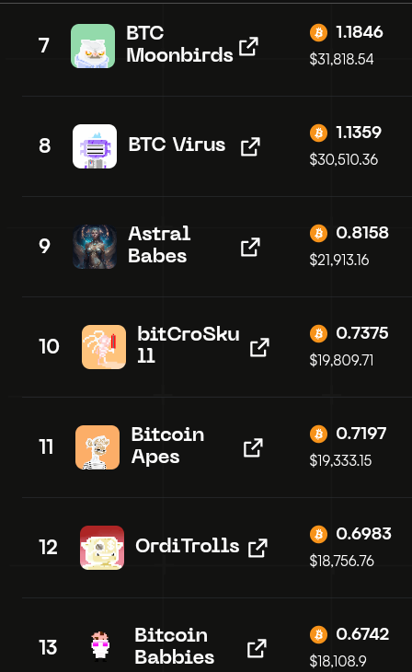
Task: Open external link icon for bitCroSkull
Action: [259, 347]
